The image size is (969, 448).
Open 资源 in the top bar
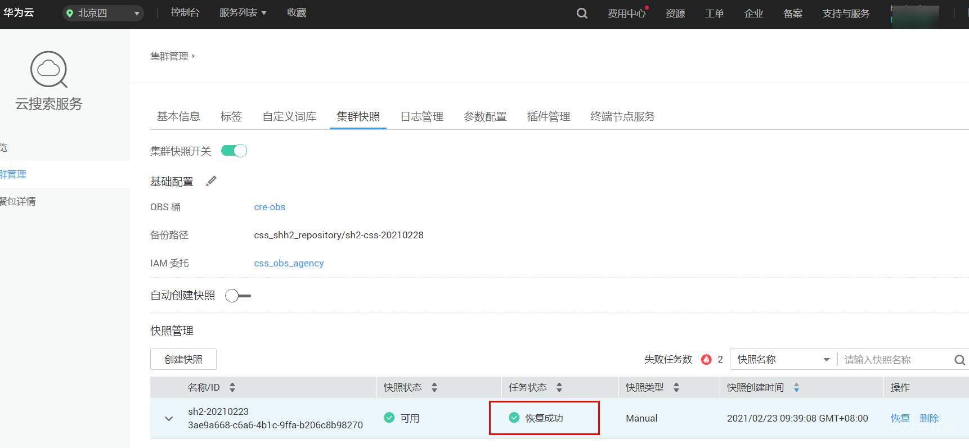click(x=675, y=13)
